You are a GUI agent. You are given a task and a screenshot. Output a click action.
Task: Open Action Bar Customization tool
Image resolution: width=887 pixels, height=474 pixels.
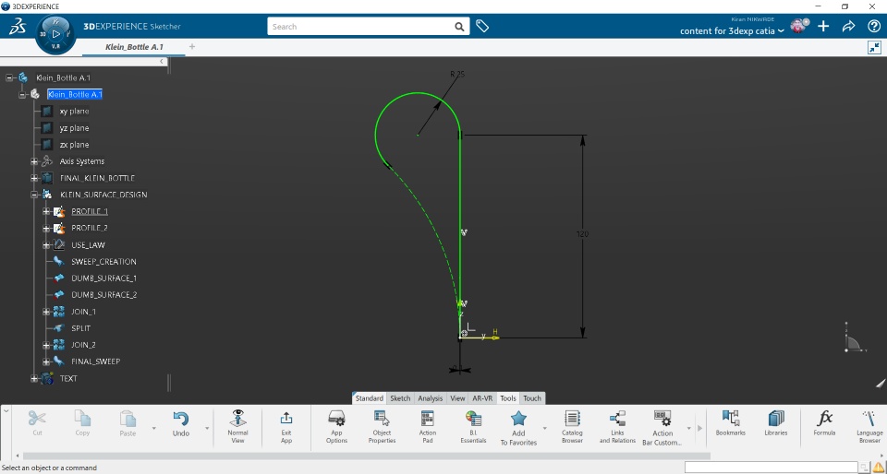(662, 428)
